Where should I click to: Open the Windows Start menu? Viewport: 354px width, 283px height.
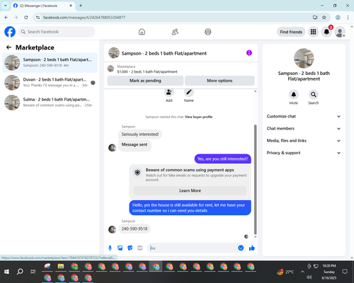coord(6,272)
